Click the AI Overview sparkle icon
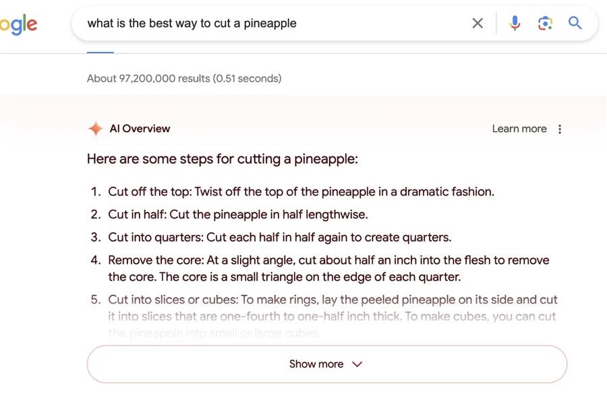The image size is (607, 394). point(95,129)
